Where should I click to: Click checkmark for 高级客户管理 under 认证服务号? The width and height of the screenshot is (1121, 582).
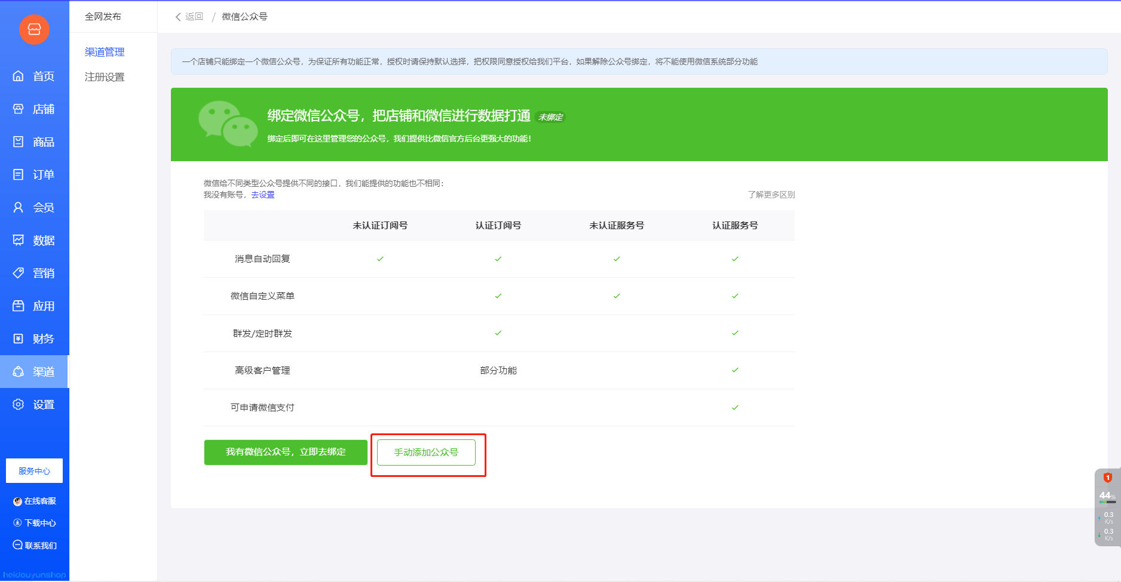tap(735, 370)
